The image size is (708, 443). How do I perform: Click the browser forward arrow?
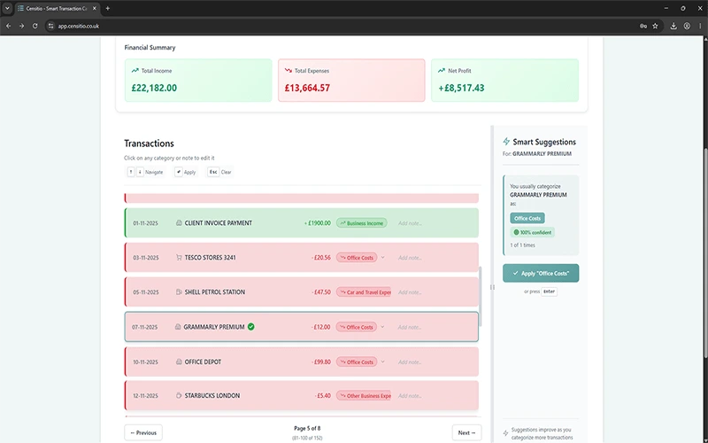tap(21, 27)
